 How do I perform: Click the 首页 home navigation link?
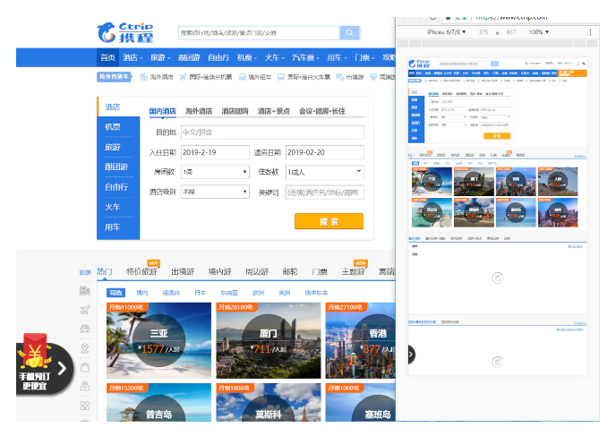click(107, 57)
